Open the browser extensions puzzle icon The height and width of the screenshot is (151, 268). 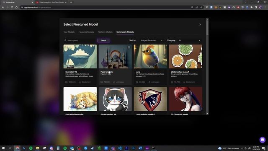[251, 8]
